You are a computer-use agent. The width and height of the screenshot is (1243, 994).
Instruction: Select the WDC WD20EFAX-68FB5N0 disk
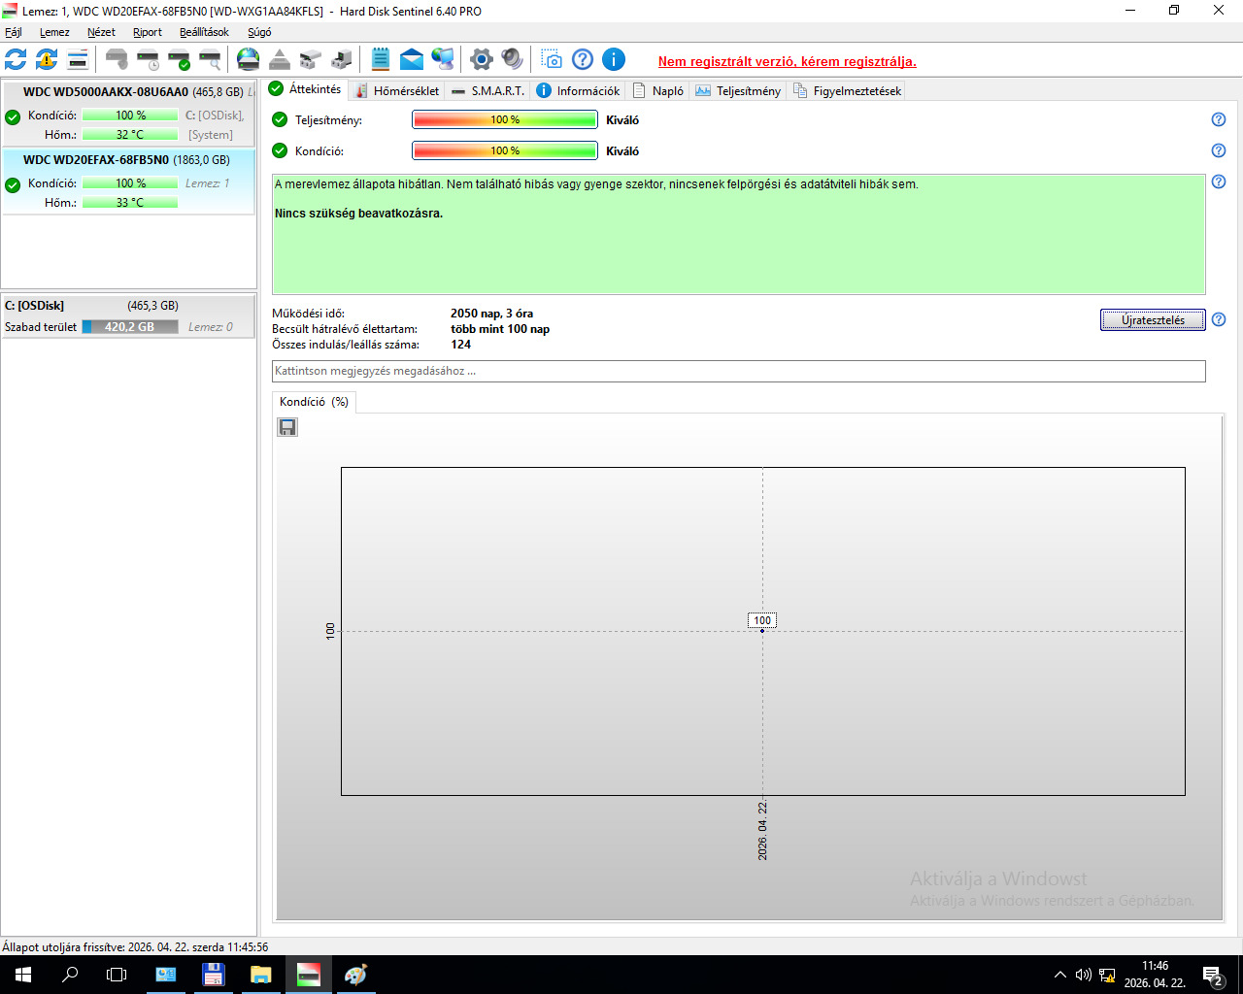pyautogui.click(x=128, y=182)
